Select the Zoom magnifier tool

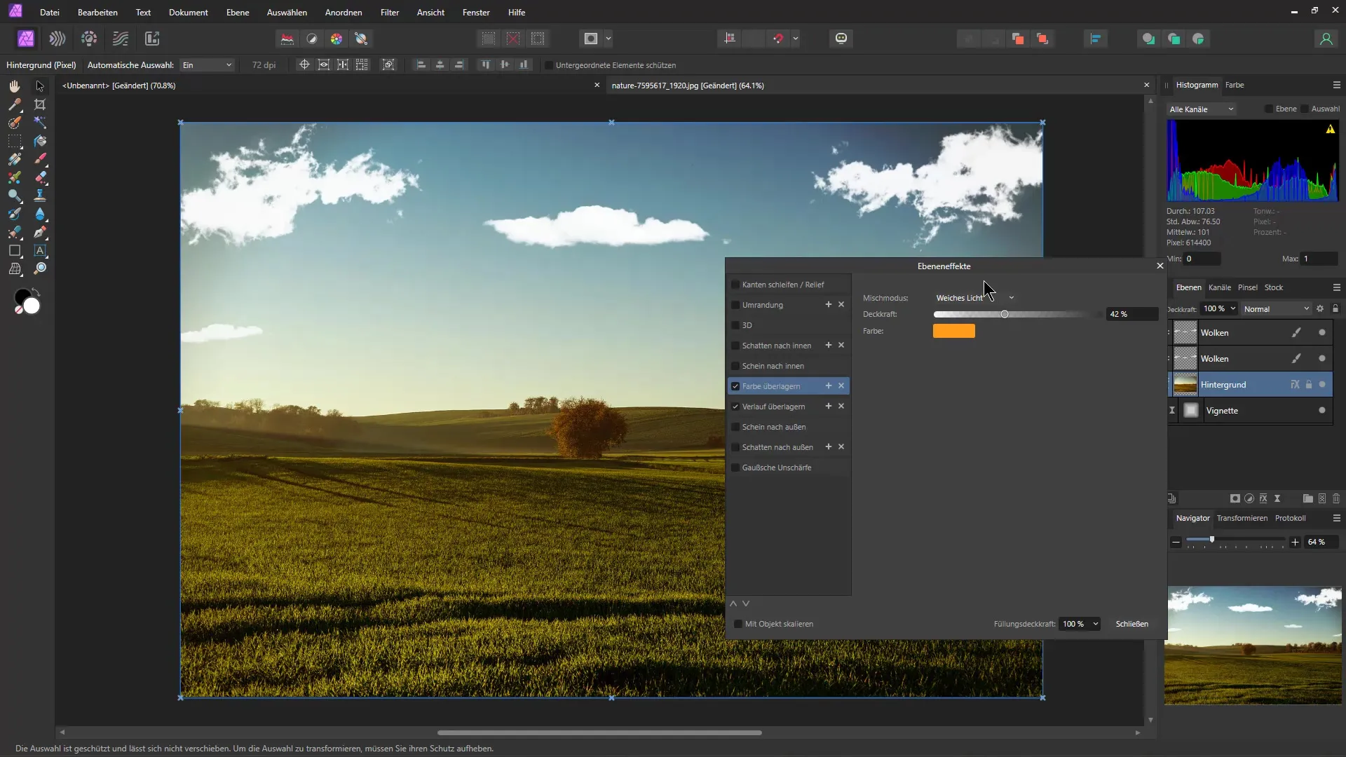40,268
